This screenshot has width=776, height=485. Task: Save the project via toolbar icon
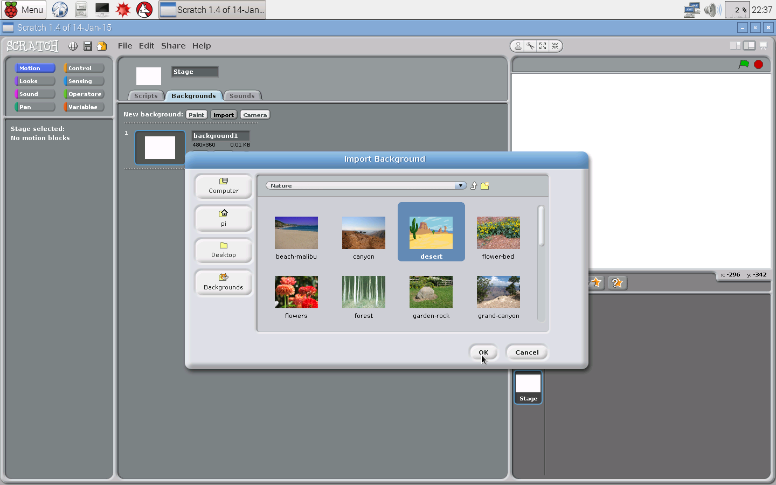click(x=87, y=46)
